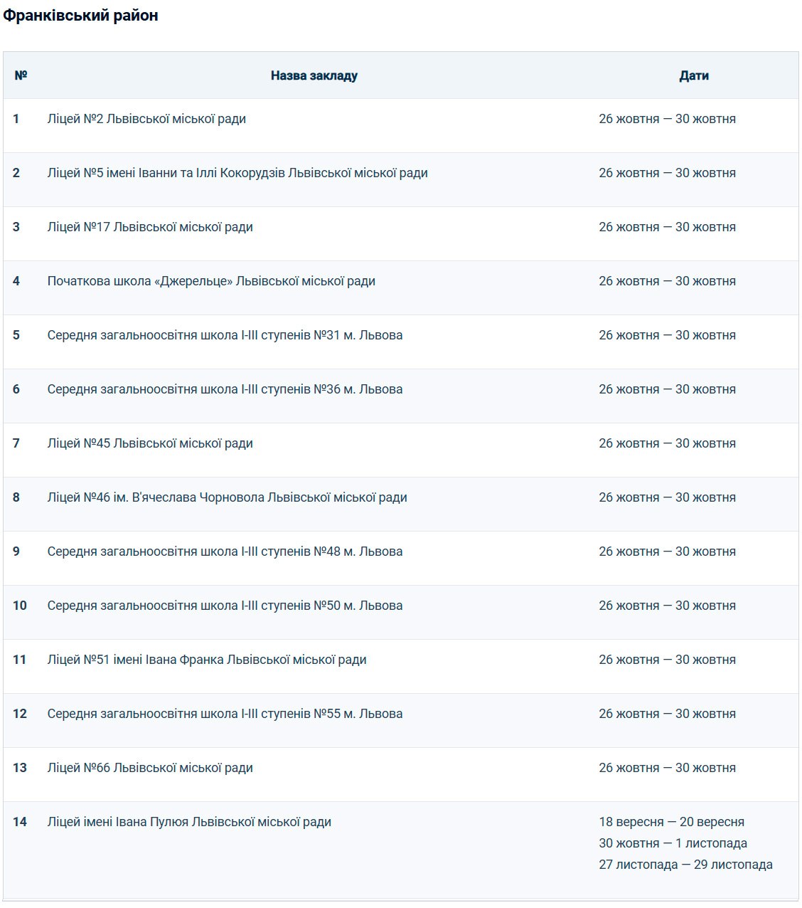Screen dimensions: 802x908
Task: Click the date '18 вересня — 20 вересня'
Action: pos(671,822)
